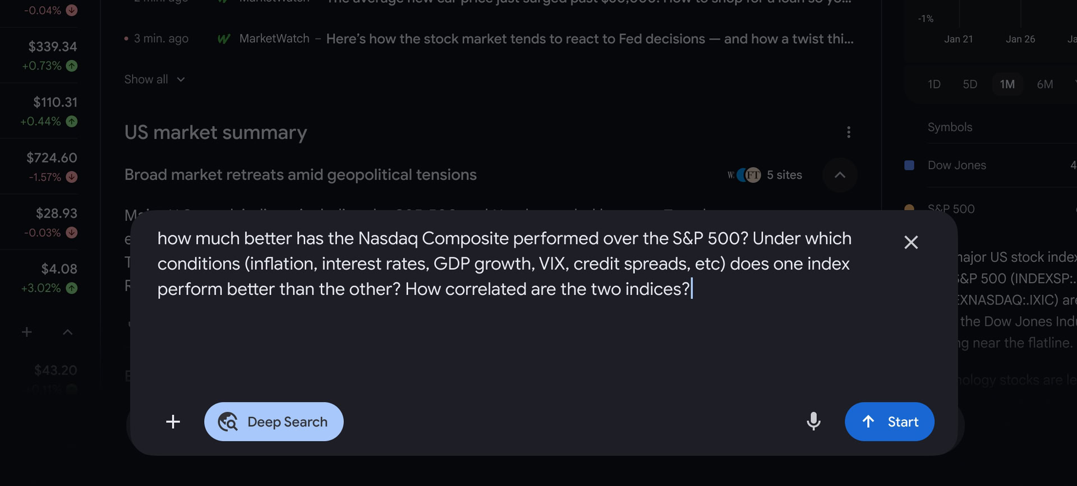The width and height of the screenshot is (1077, 486).
Task: Click the plus icon to attach content
Action: (x=173, y=422)
